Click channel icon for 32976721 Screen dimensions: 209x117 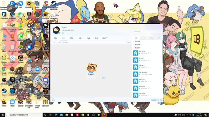pos(136,60)
